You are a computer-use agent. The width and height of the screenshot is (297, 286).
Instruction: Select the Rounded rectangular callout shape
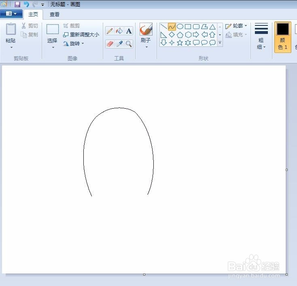click(x=196, y=42)
